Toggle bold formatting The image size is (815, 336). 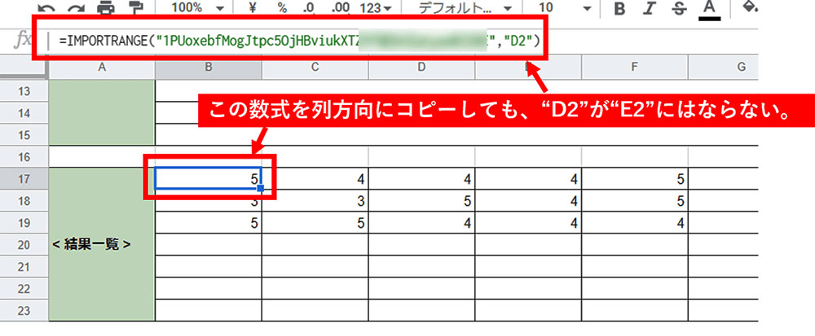point(619,9)
